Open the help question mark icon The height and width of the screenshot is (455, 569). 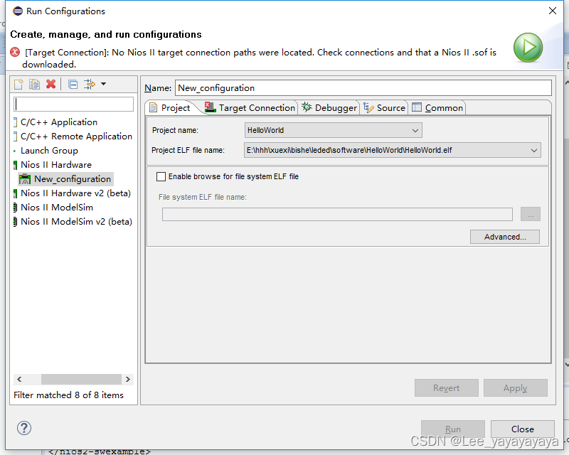point(23,428)
